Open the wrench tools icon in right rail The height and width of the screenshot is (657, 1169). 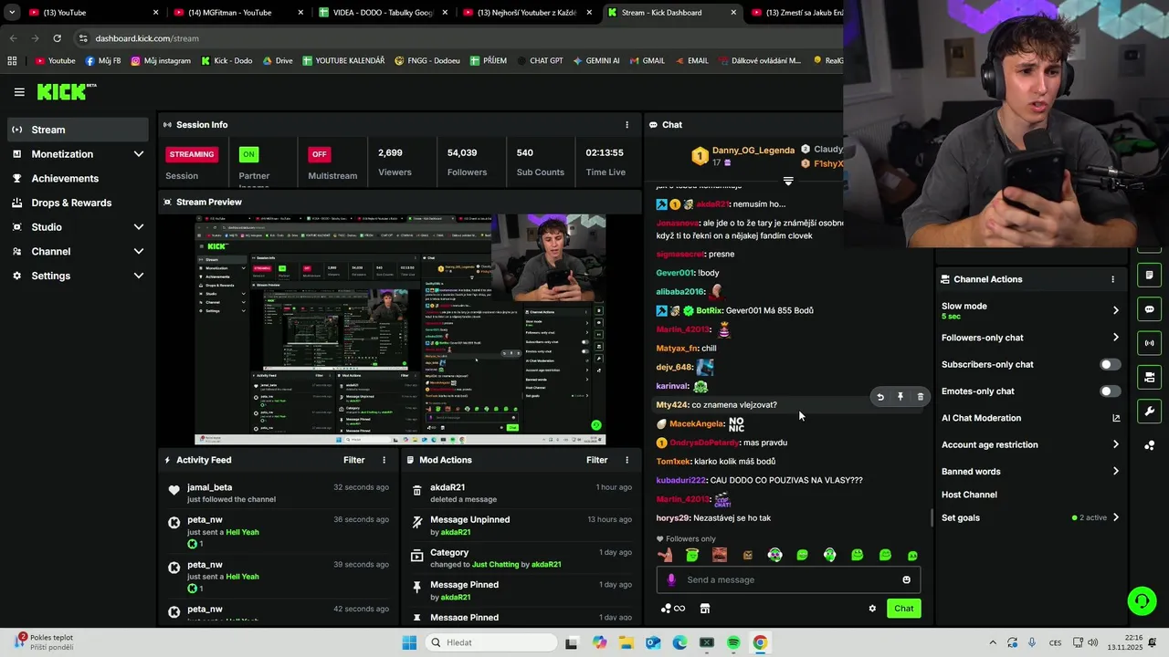coord(1149,411)
